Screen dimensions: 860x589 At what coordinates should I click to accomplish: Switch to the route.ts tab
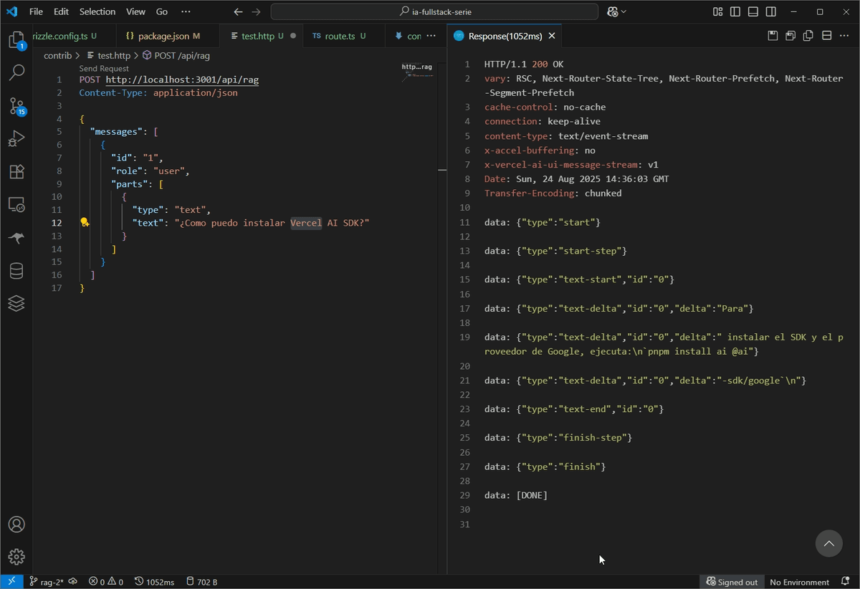[338, 36]
